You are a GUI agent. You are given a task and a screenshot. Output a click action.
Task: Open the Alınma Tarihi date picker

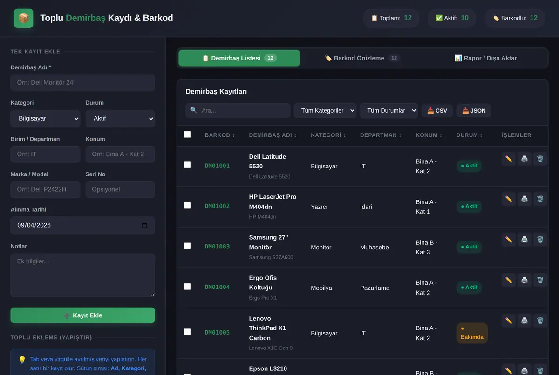144,225
